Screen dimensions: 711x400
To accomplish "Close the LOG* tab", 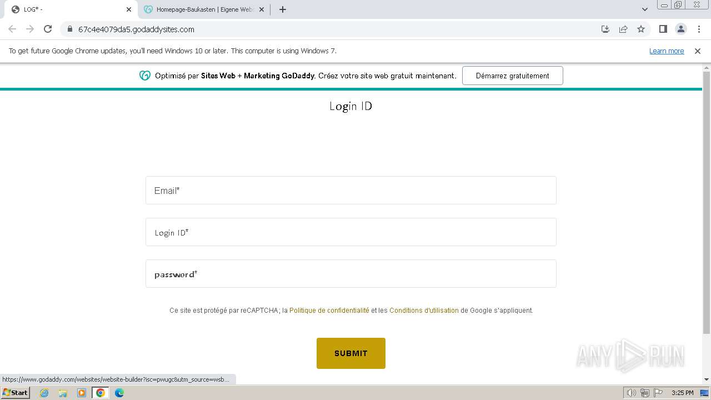I will [129, 9].
